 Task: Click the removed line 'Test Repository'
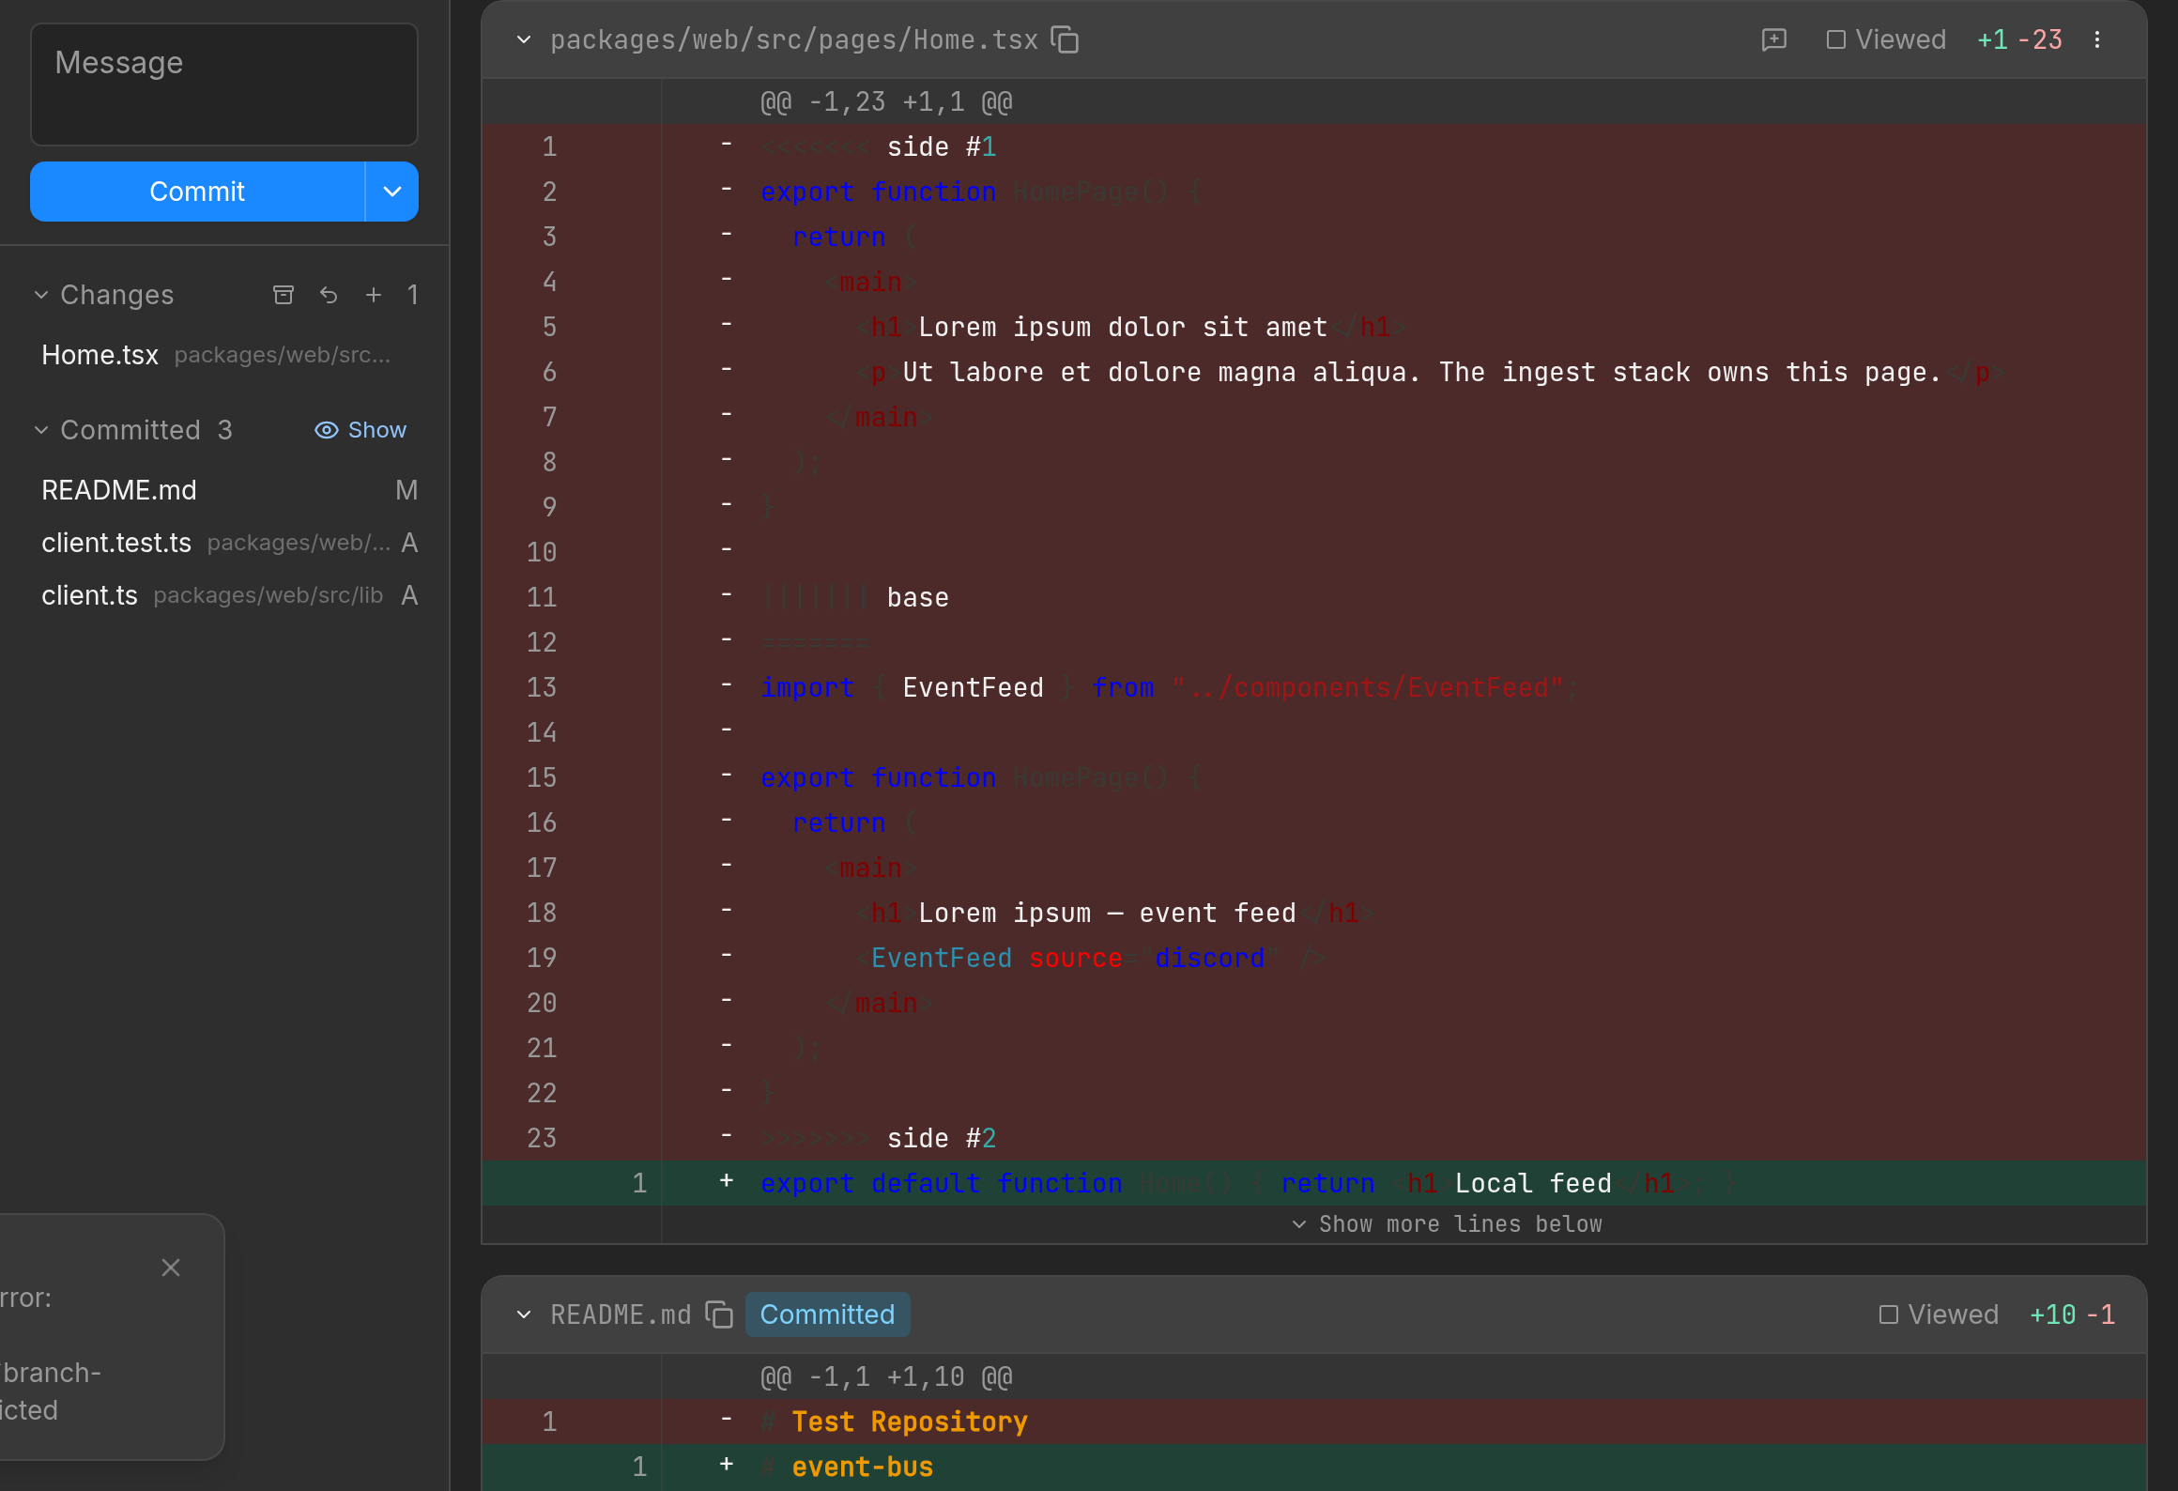(x=1314, y=1422)
